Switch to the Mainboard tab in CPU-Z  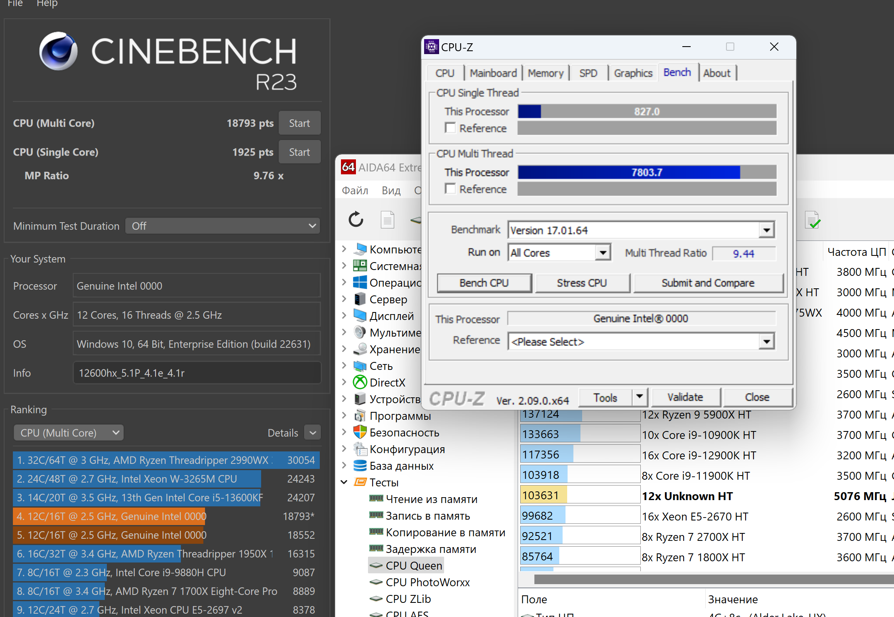click(493, 73)
